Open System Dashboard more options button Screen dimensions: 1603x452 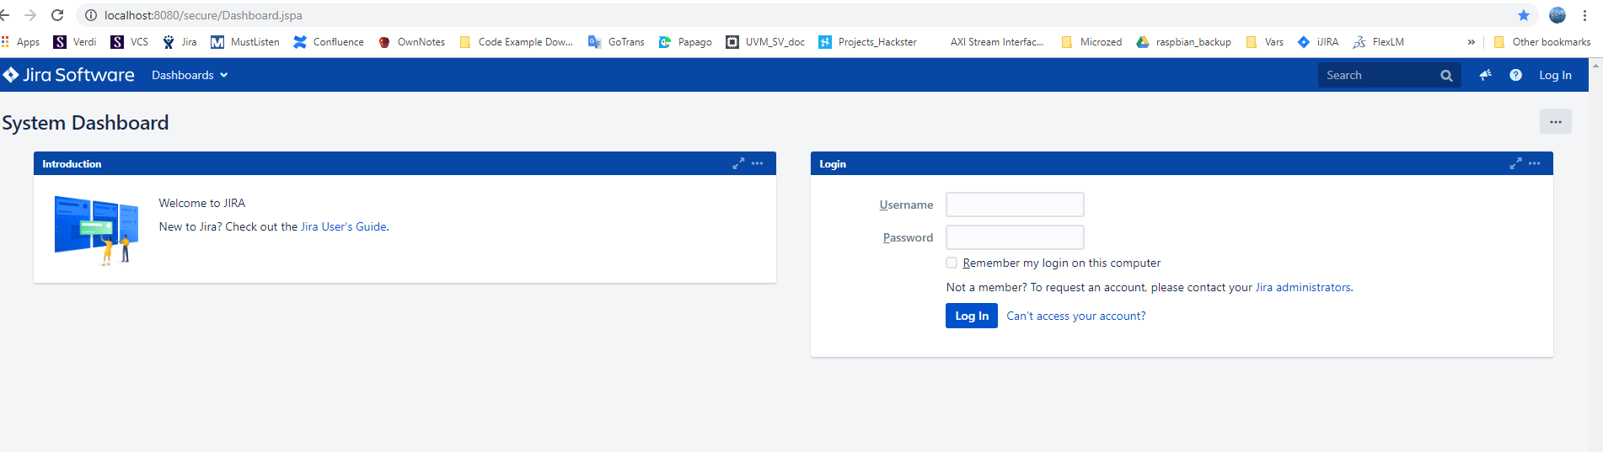pyautogui.click(x=1555, y=122)
